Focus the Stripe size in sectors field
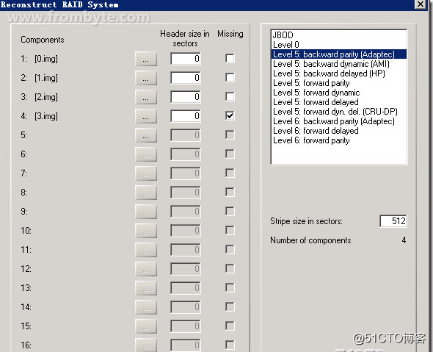 pyautogui.click(x=393, y=221)
